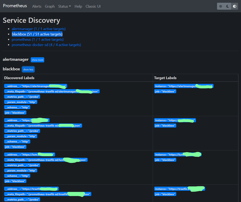Image resolution: width=241 pixels, height=202 pixels.
Task: Click the instance https://alertmanager target label
Action: pyautogui.click(x=184, y=86)
